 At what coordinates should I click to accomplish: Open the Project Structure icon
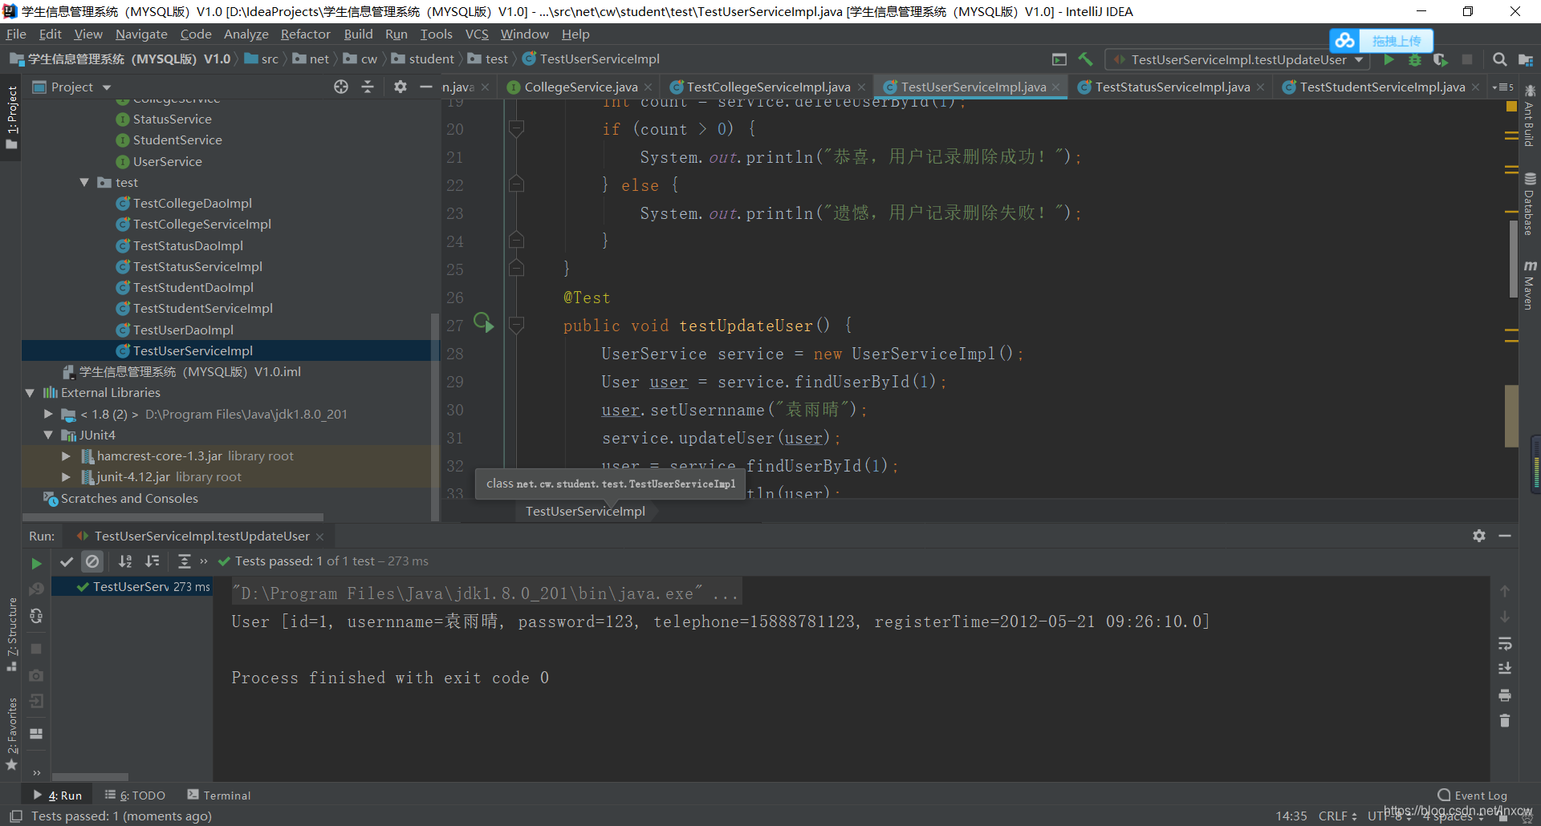(x=1526, y=59)
